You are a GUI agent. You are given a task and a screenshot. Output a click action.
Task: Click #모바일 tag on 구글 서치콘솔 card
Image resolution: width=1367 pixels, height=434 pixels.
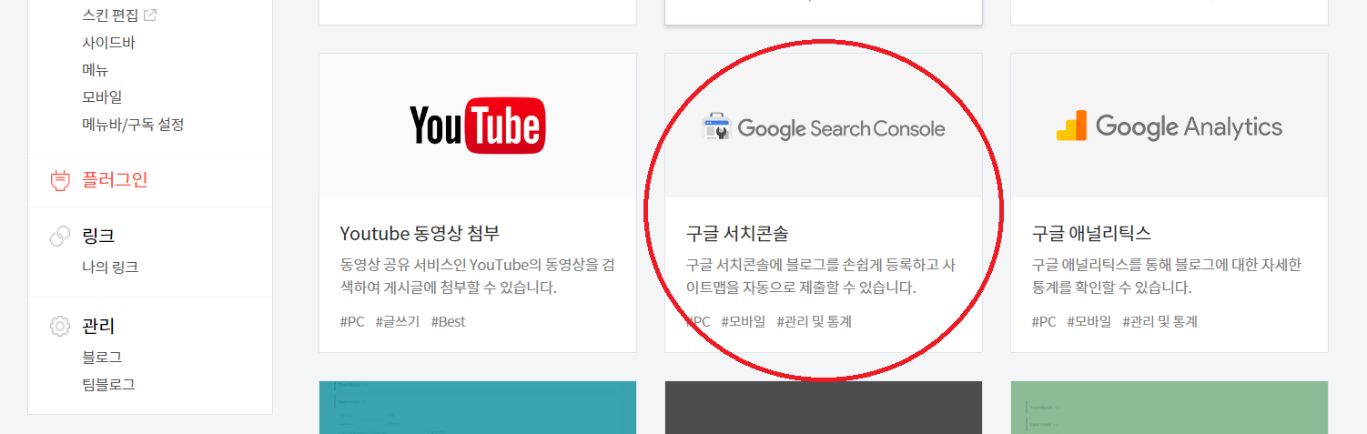[x=744, y=321]
